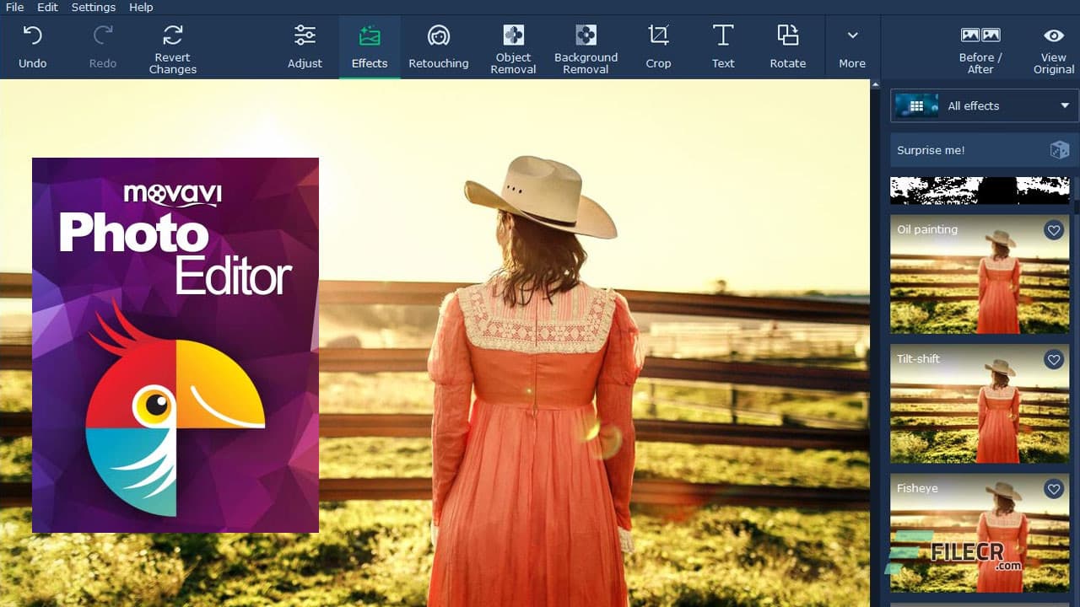Favorite the Tilt-shift effect
This screenshot has height=607, width=1080.
(1054, 360)
